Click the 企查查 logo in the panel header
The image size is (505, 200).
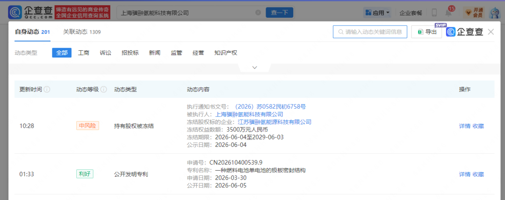click(465, 32)
